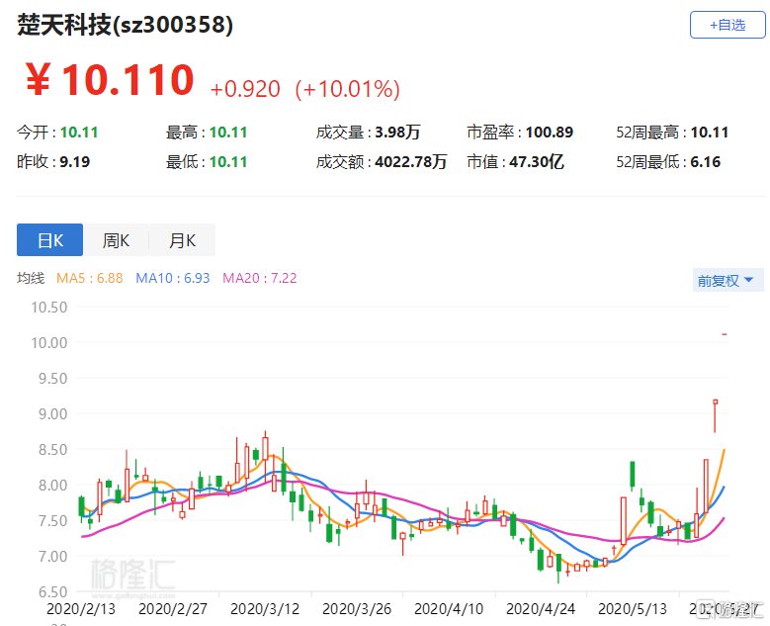Click the 52周最低 value 6.16
Image resolution: width=770 pixels, height=626 pixels.
point(706,161)
